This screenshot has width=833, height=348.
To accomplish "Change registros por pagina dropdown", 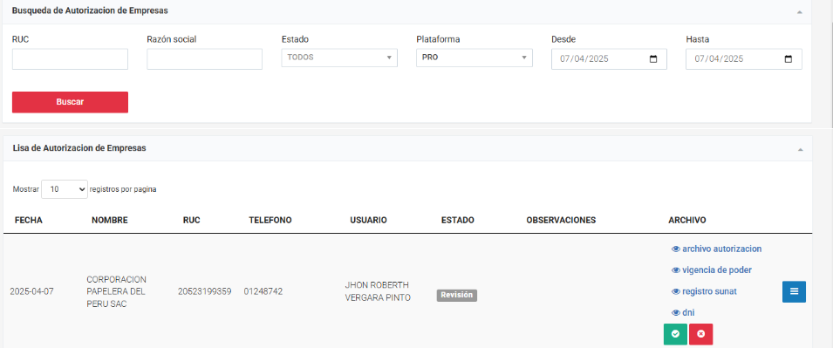I will click(65, 188).
